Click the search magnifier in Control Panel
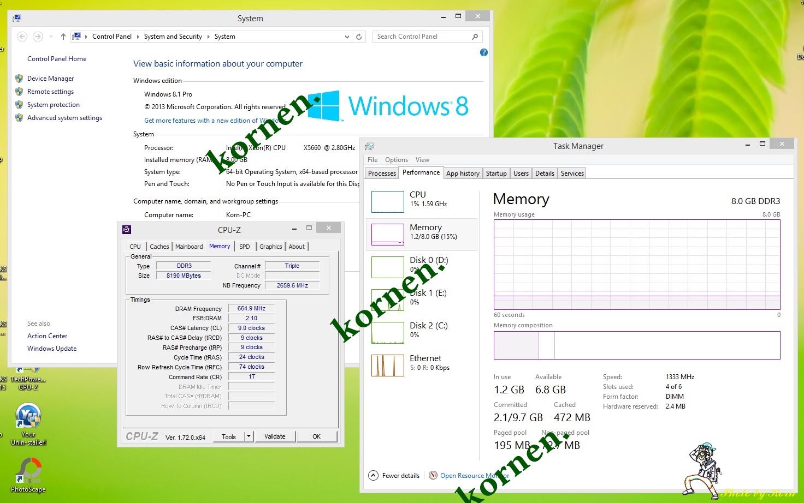This screenshot has width=804, height=503. (x=475, y=37)
